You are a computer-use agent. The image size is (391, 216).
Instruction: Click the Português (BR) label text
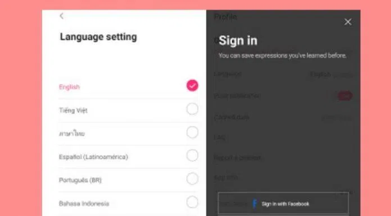click(x=80, y=180)
